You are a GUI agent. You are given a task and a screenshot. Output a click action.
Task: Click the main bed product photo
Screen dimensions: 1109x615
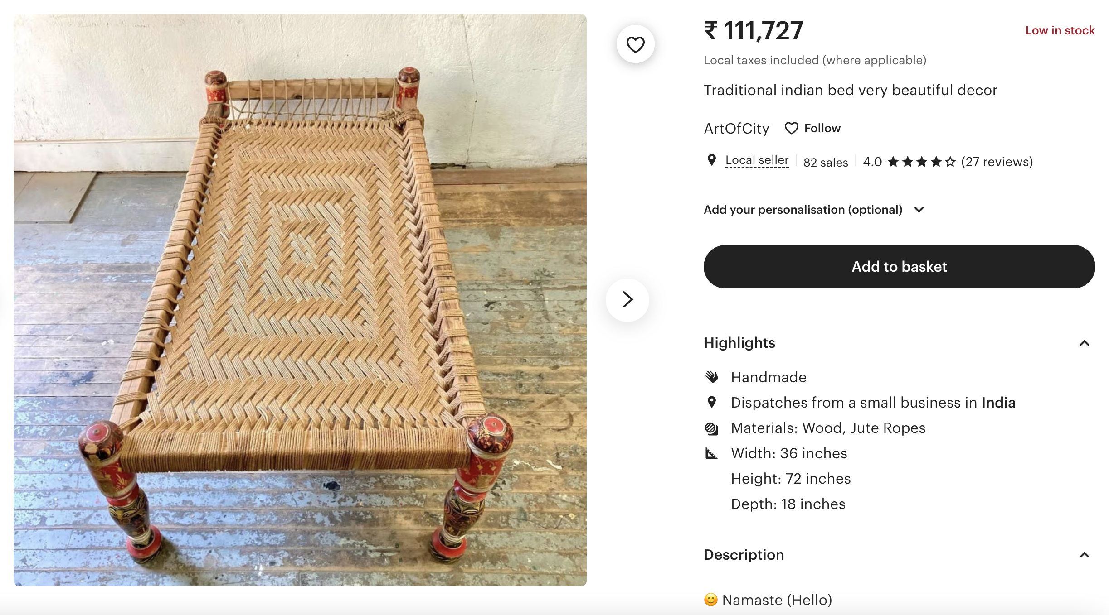[300, 300]
